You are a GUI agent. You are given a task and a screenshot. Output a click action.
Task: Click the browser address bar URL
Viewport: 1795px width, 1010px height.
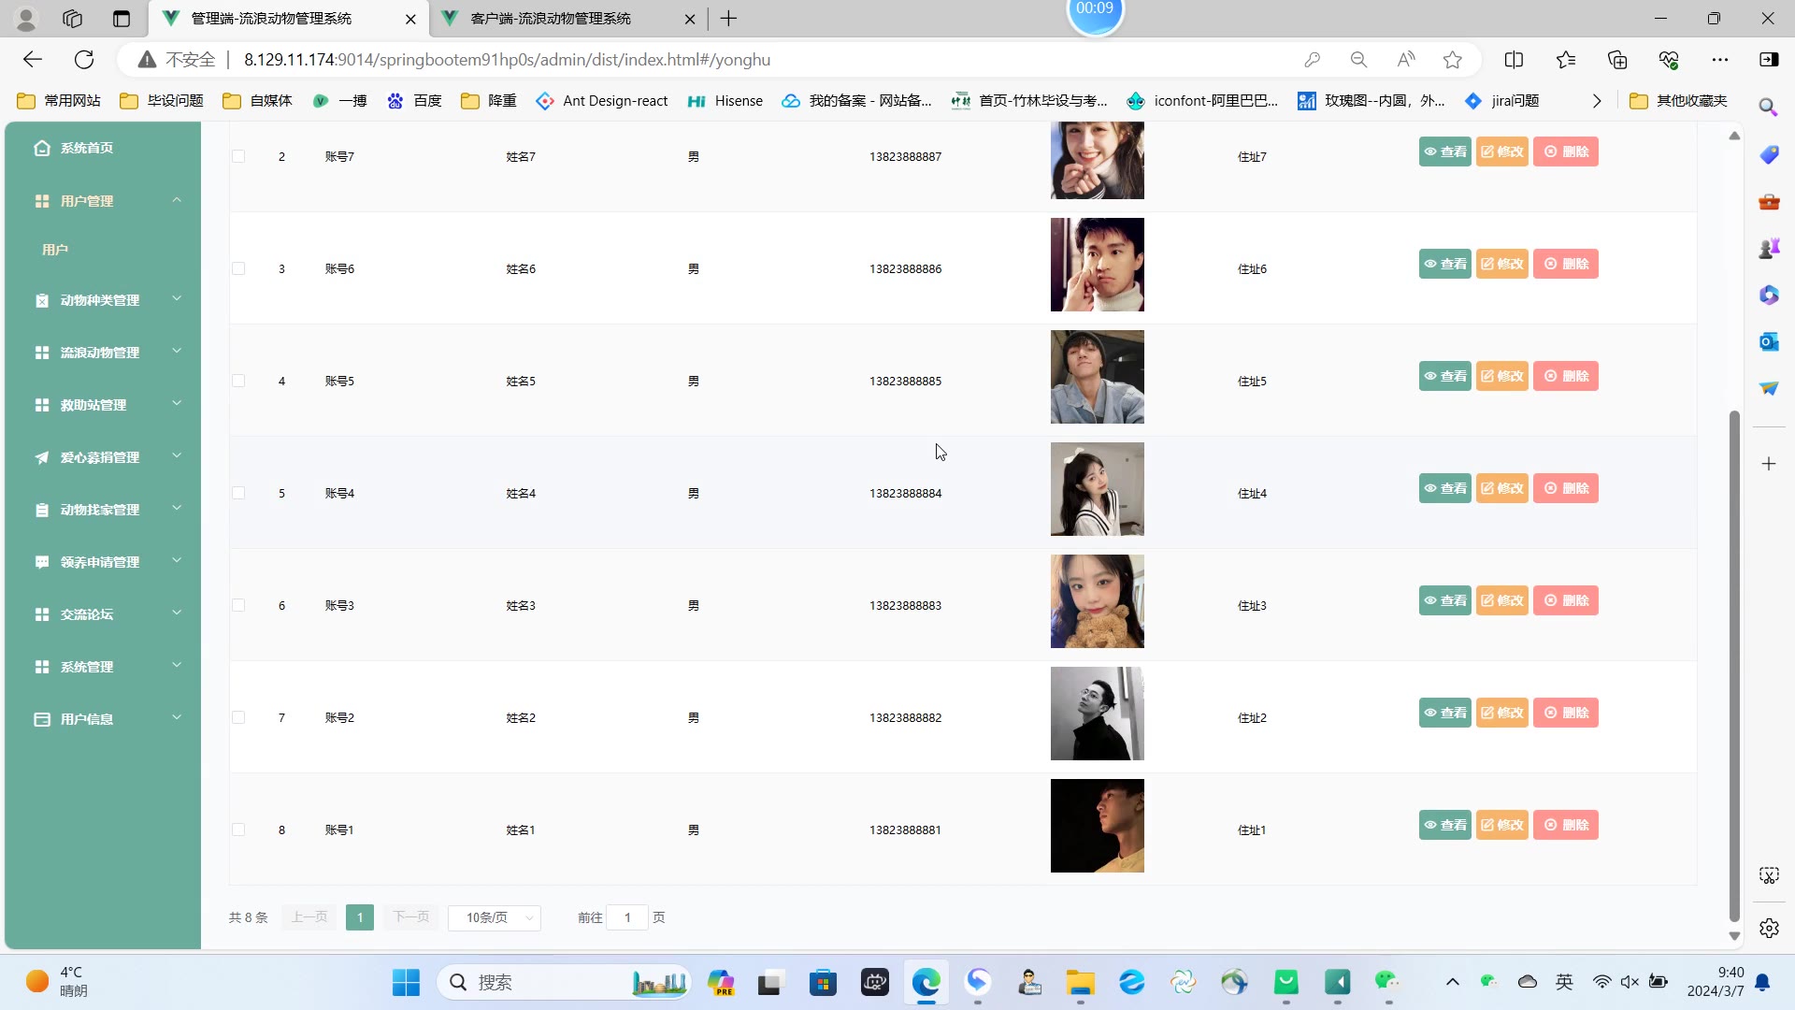coord(508,60)
